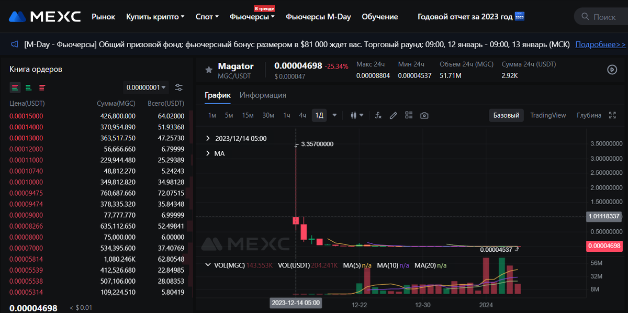
Task: Open the MEXC logo home link
Action: [44, 17]
